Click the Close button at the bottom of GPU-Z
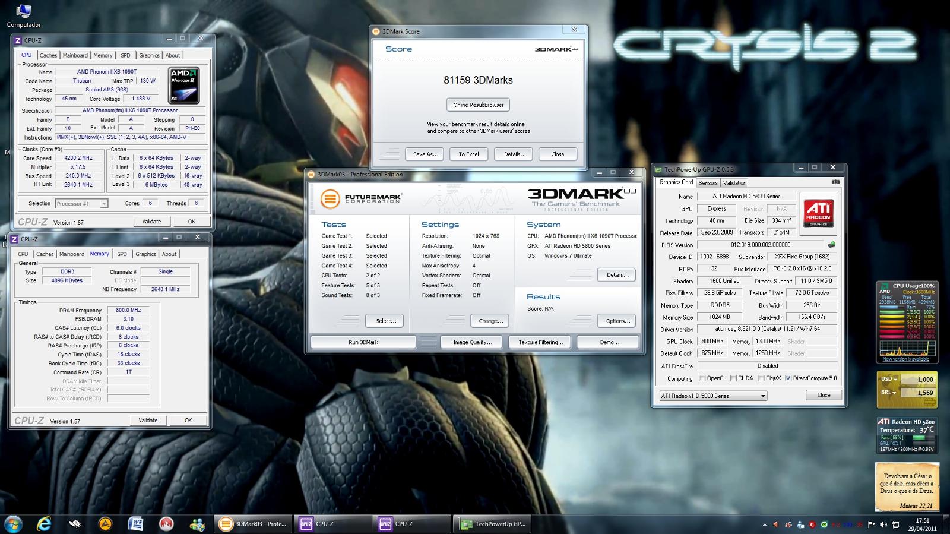This screenshot has width=950, height=534. pyautogui.click(x=824, y=395)
